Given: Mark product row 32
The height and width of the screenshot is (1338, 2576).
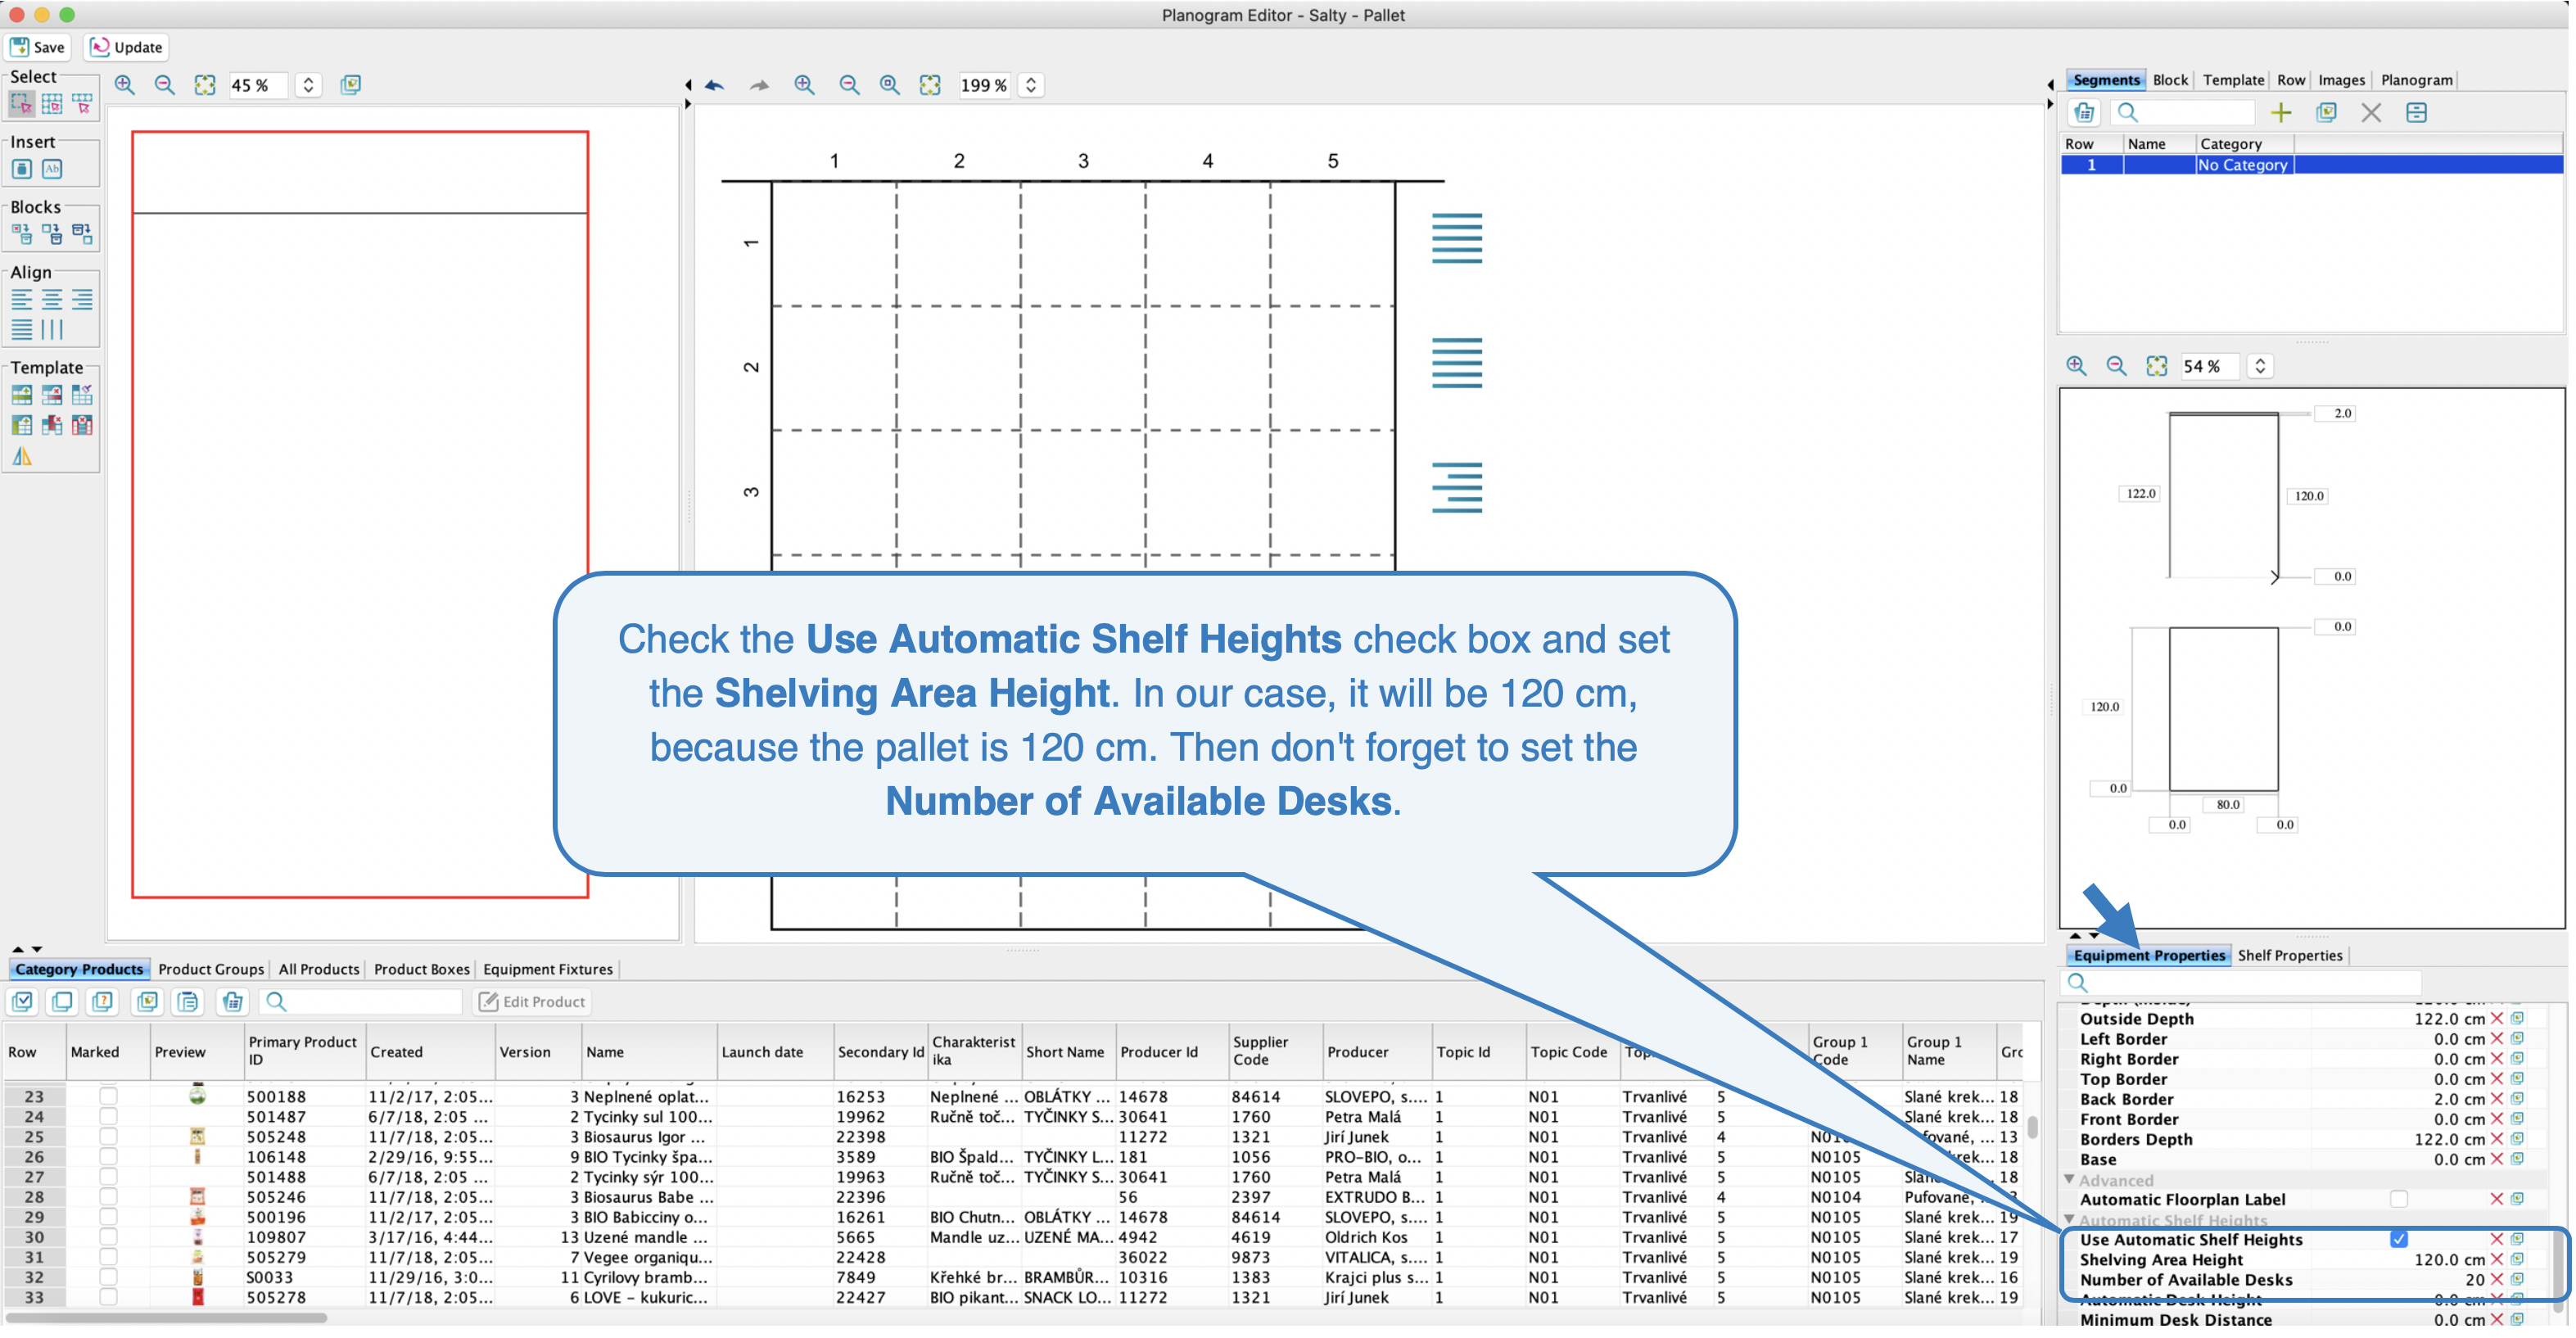Looking at the screenshot, I should [108, 1277].
